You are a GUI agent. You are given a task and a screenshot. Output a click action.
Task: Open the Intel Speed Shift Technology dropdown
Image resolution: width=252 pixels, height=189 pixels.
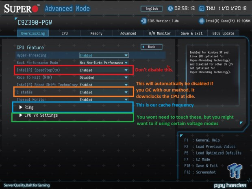click(104, 85)
